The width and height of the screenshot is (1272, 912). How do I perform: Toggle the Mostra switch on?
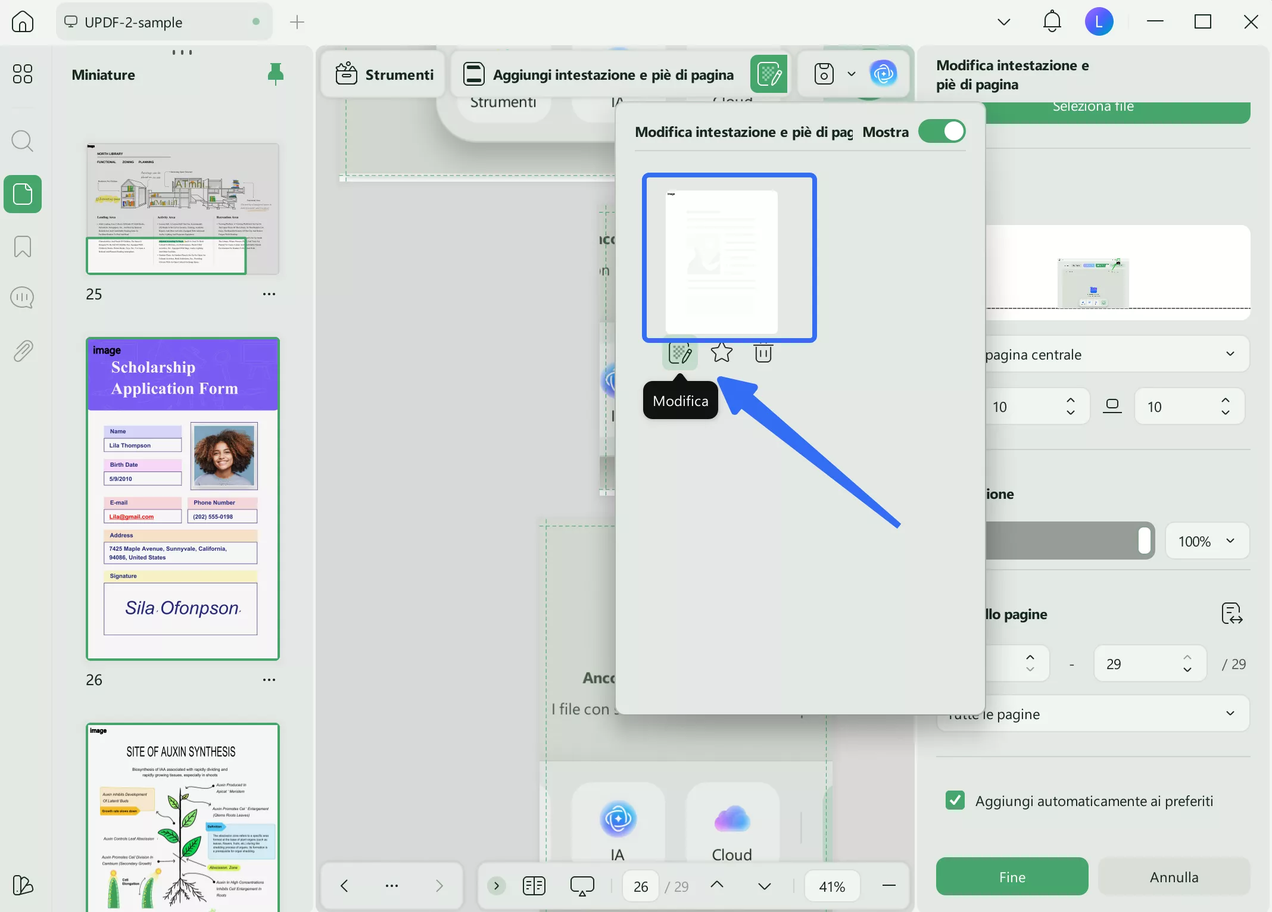pyautogui.click(x=941, y=131)
